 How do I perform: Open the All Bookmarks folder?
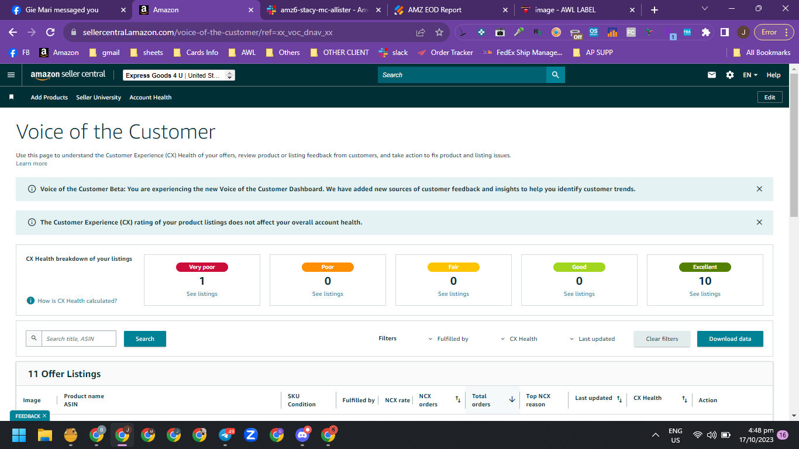762,52
